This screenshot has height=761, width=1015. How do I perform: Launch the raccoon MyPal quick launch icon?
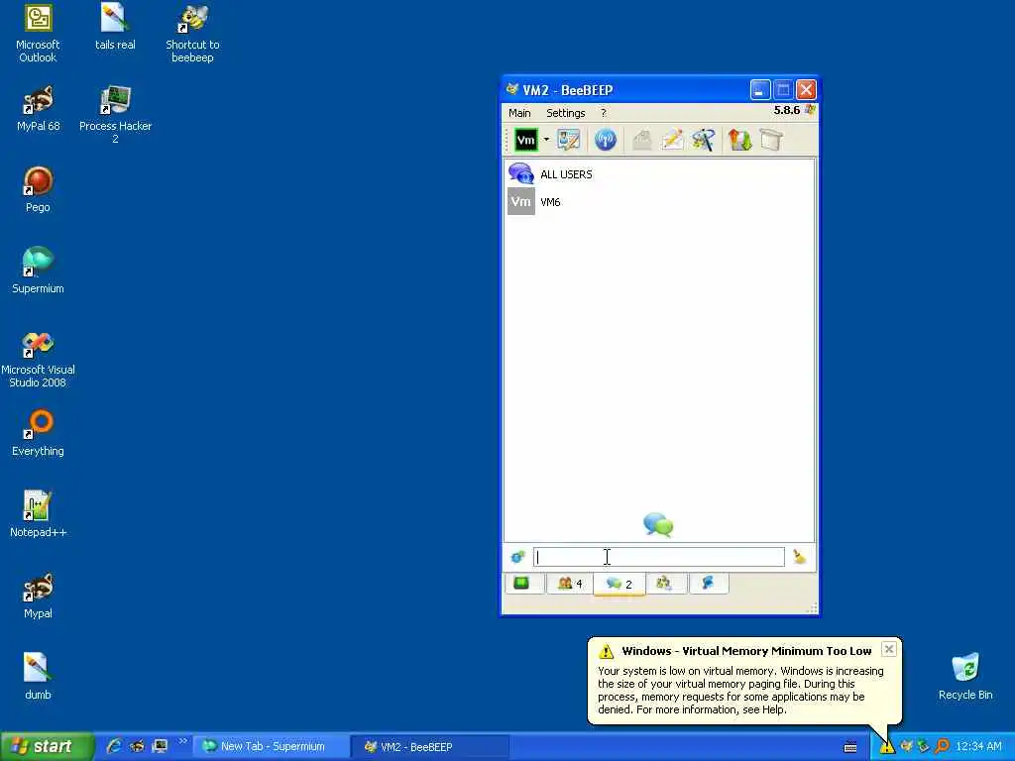pos(137,746)
